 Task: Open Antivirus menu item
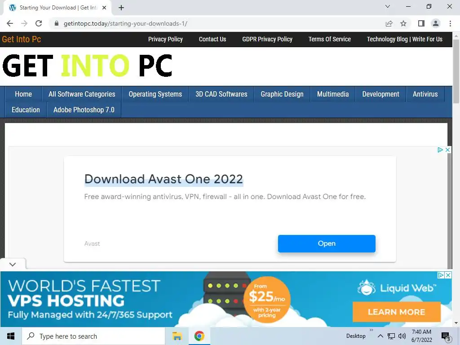(425, 94)
